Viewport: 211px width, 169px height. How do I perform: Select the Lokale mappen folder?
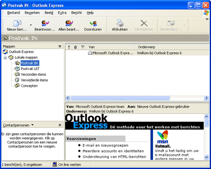pyautogui.click(x=26, y=57)
